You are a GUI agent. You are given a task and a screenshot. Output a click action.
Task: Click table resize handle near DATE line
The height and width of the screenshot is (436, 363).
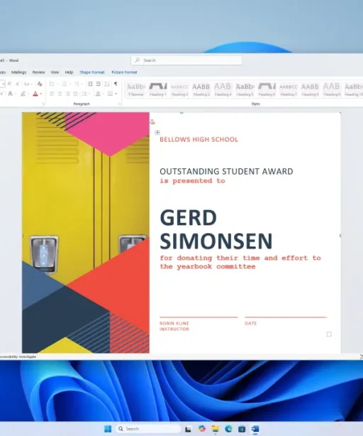pyautogui.click(x=329, y=334)
